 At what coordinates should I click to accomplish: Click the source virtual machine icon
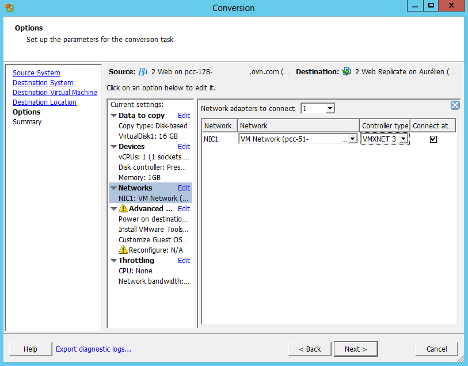[143, 72]
